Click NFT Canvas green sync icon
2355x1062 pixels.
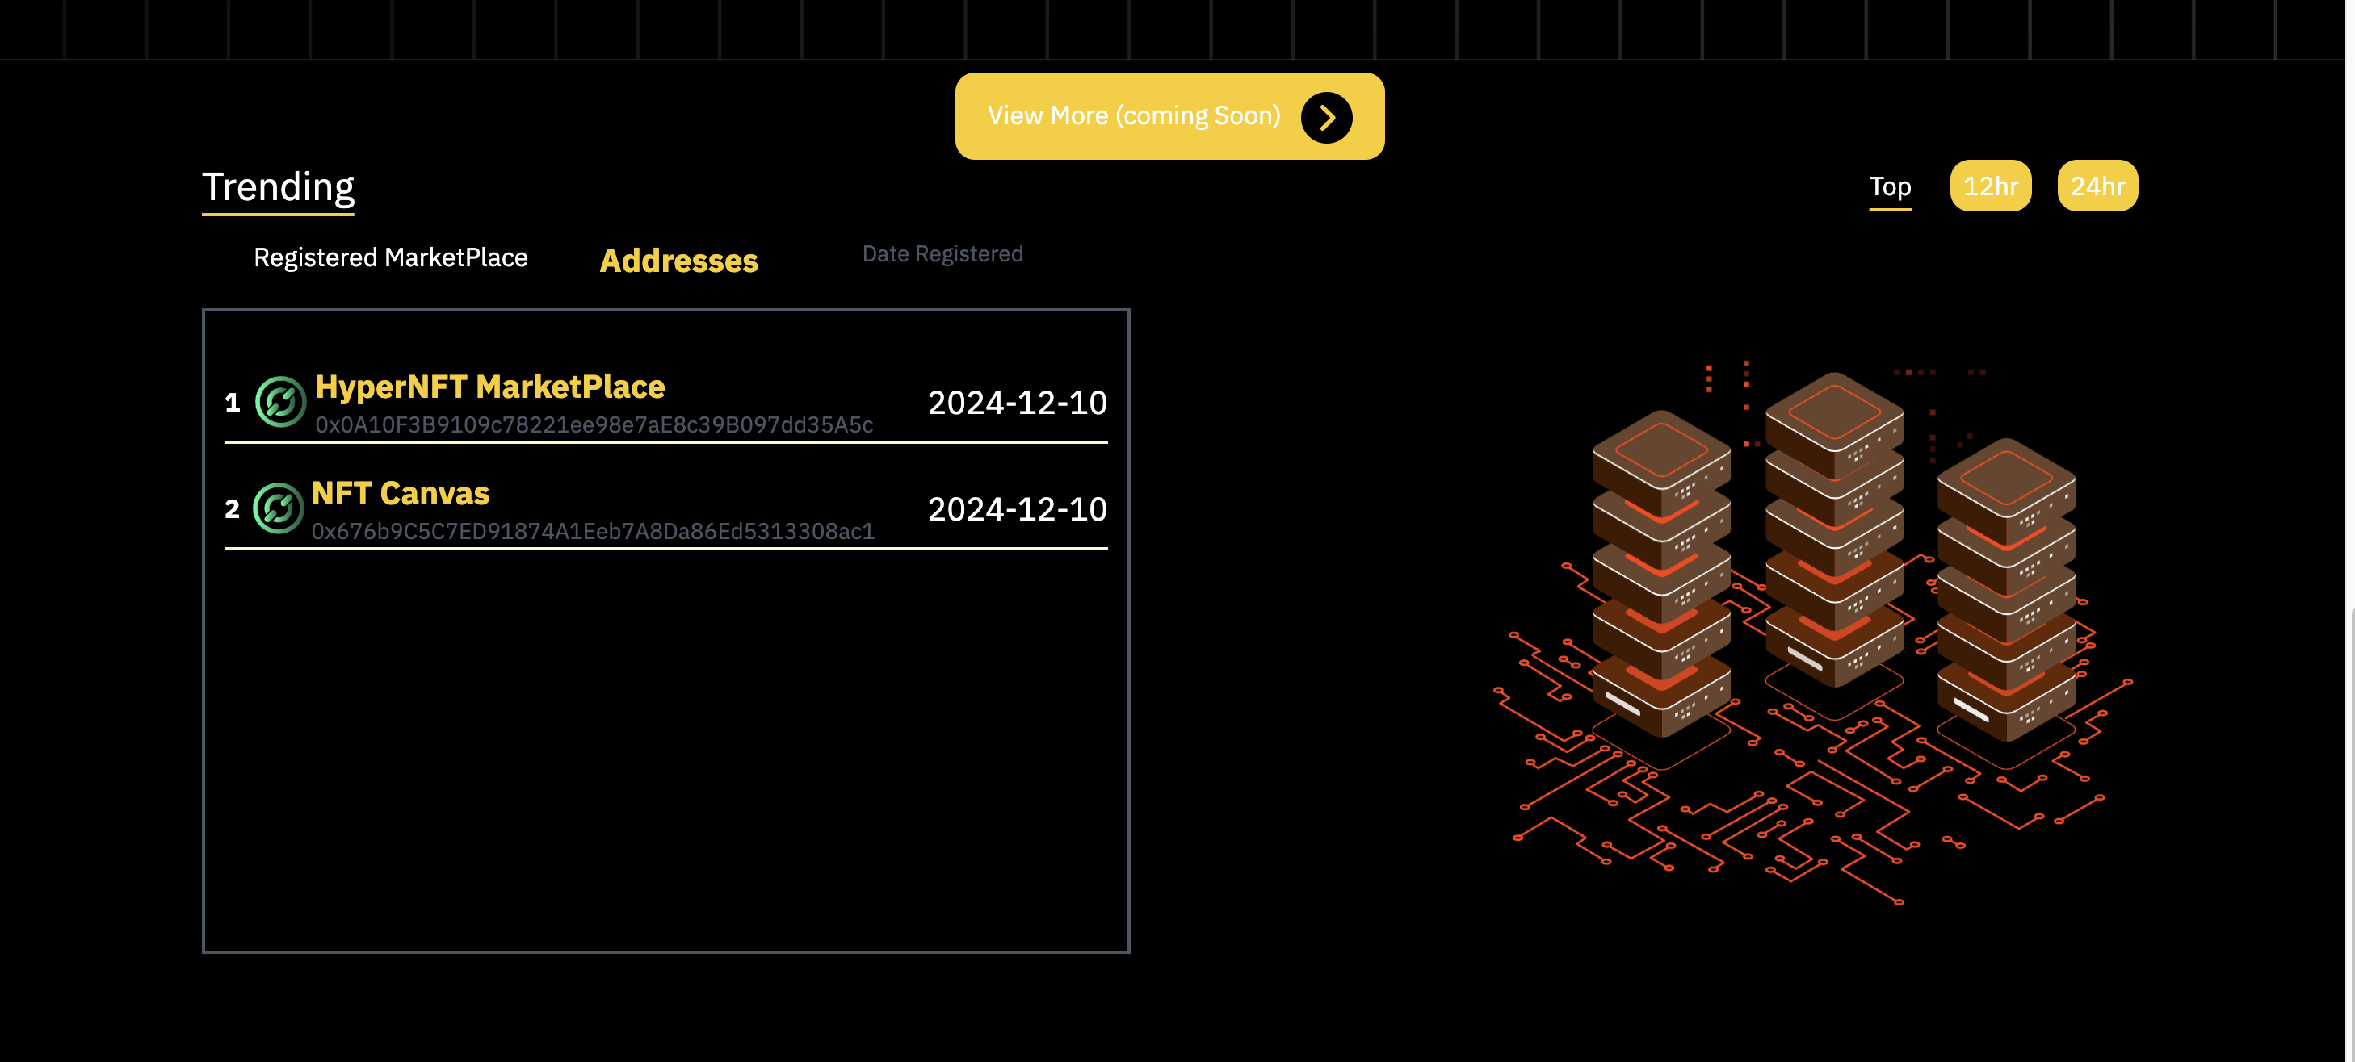tap(278, 508)
